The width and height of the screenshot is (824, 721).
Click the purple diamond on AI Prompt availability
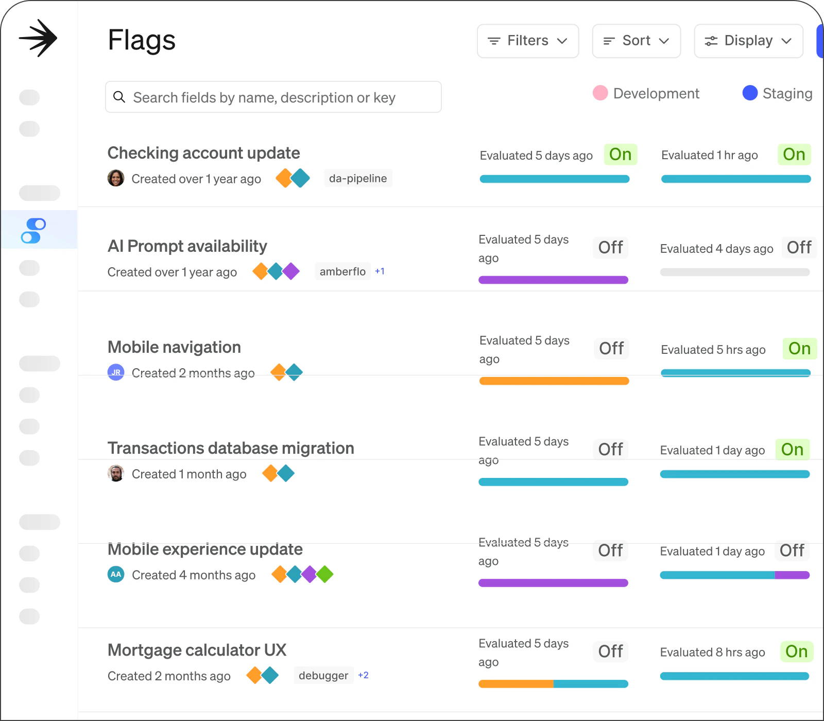(x=291, y=271)
